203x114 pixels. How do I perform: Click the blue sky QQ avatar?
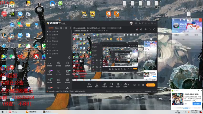(176, 26)
